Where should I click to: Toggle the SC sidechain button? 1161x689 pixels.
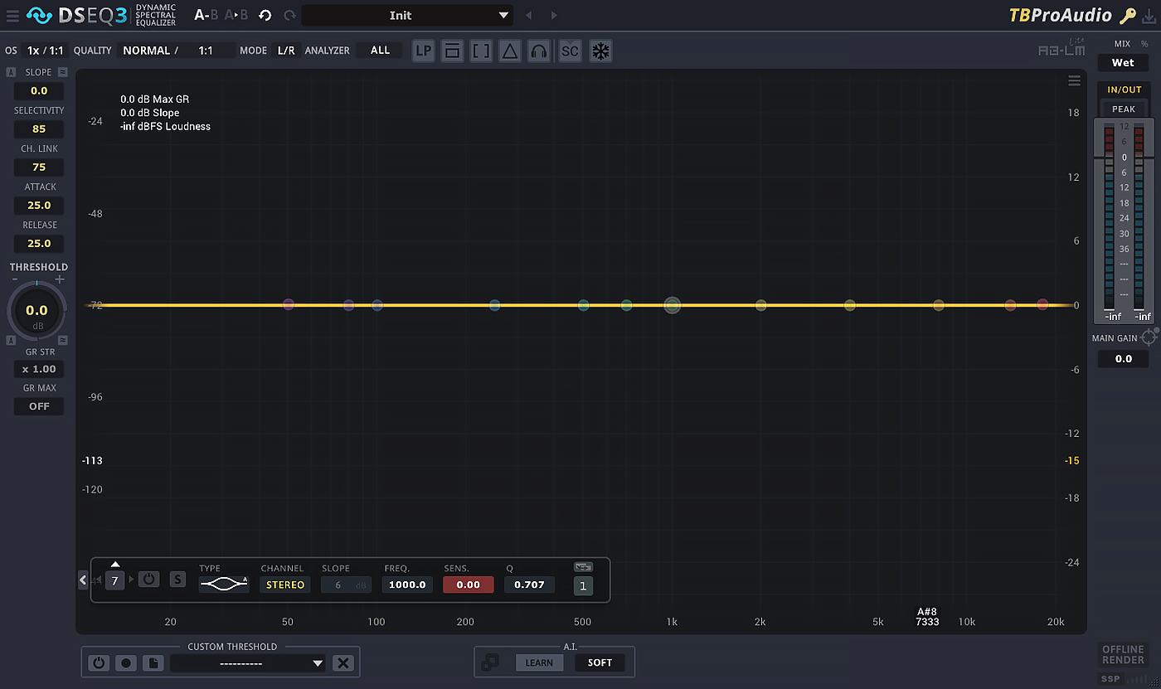pos(570,51)
